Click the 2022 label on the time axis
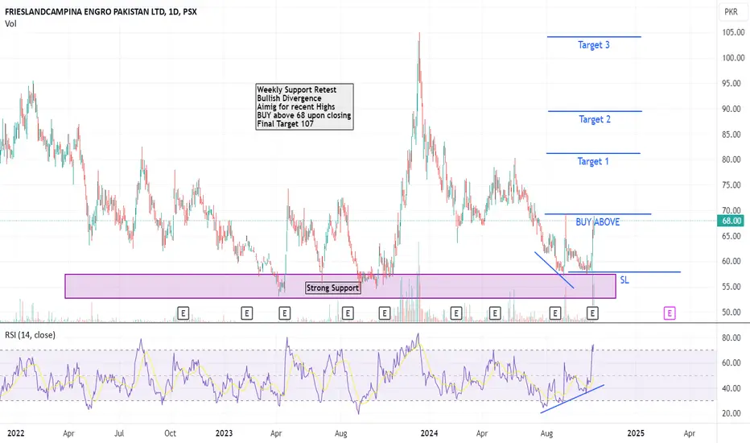 point(16,433)
